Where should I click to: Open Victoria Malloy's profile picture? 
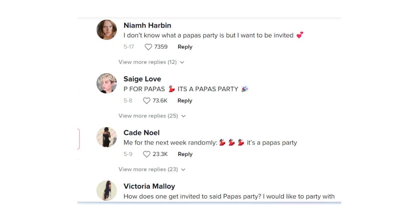107,191
